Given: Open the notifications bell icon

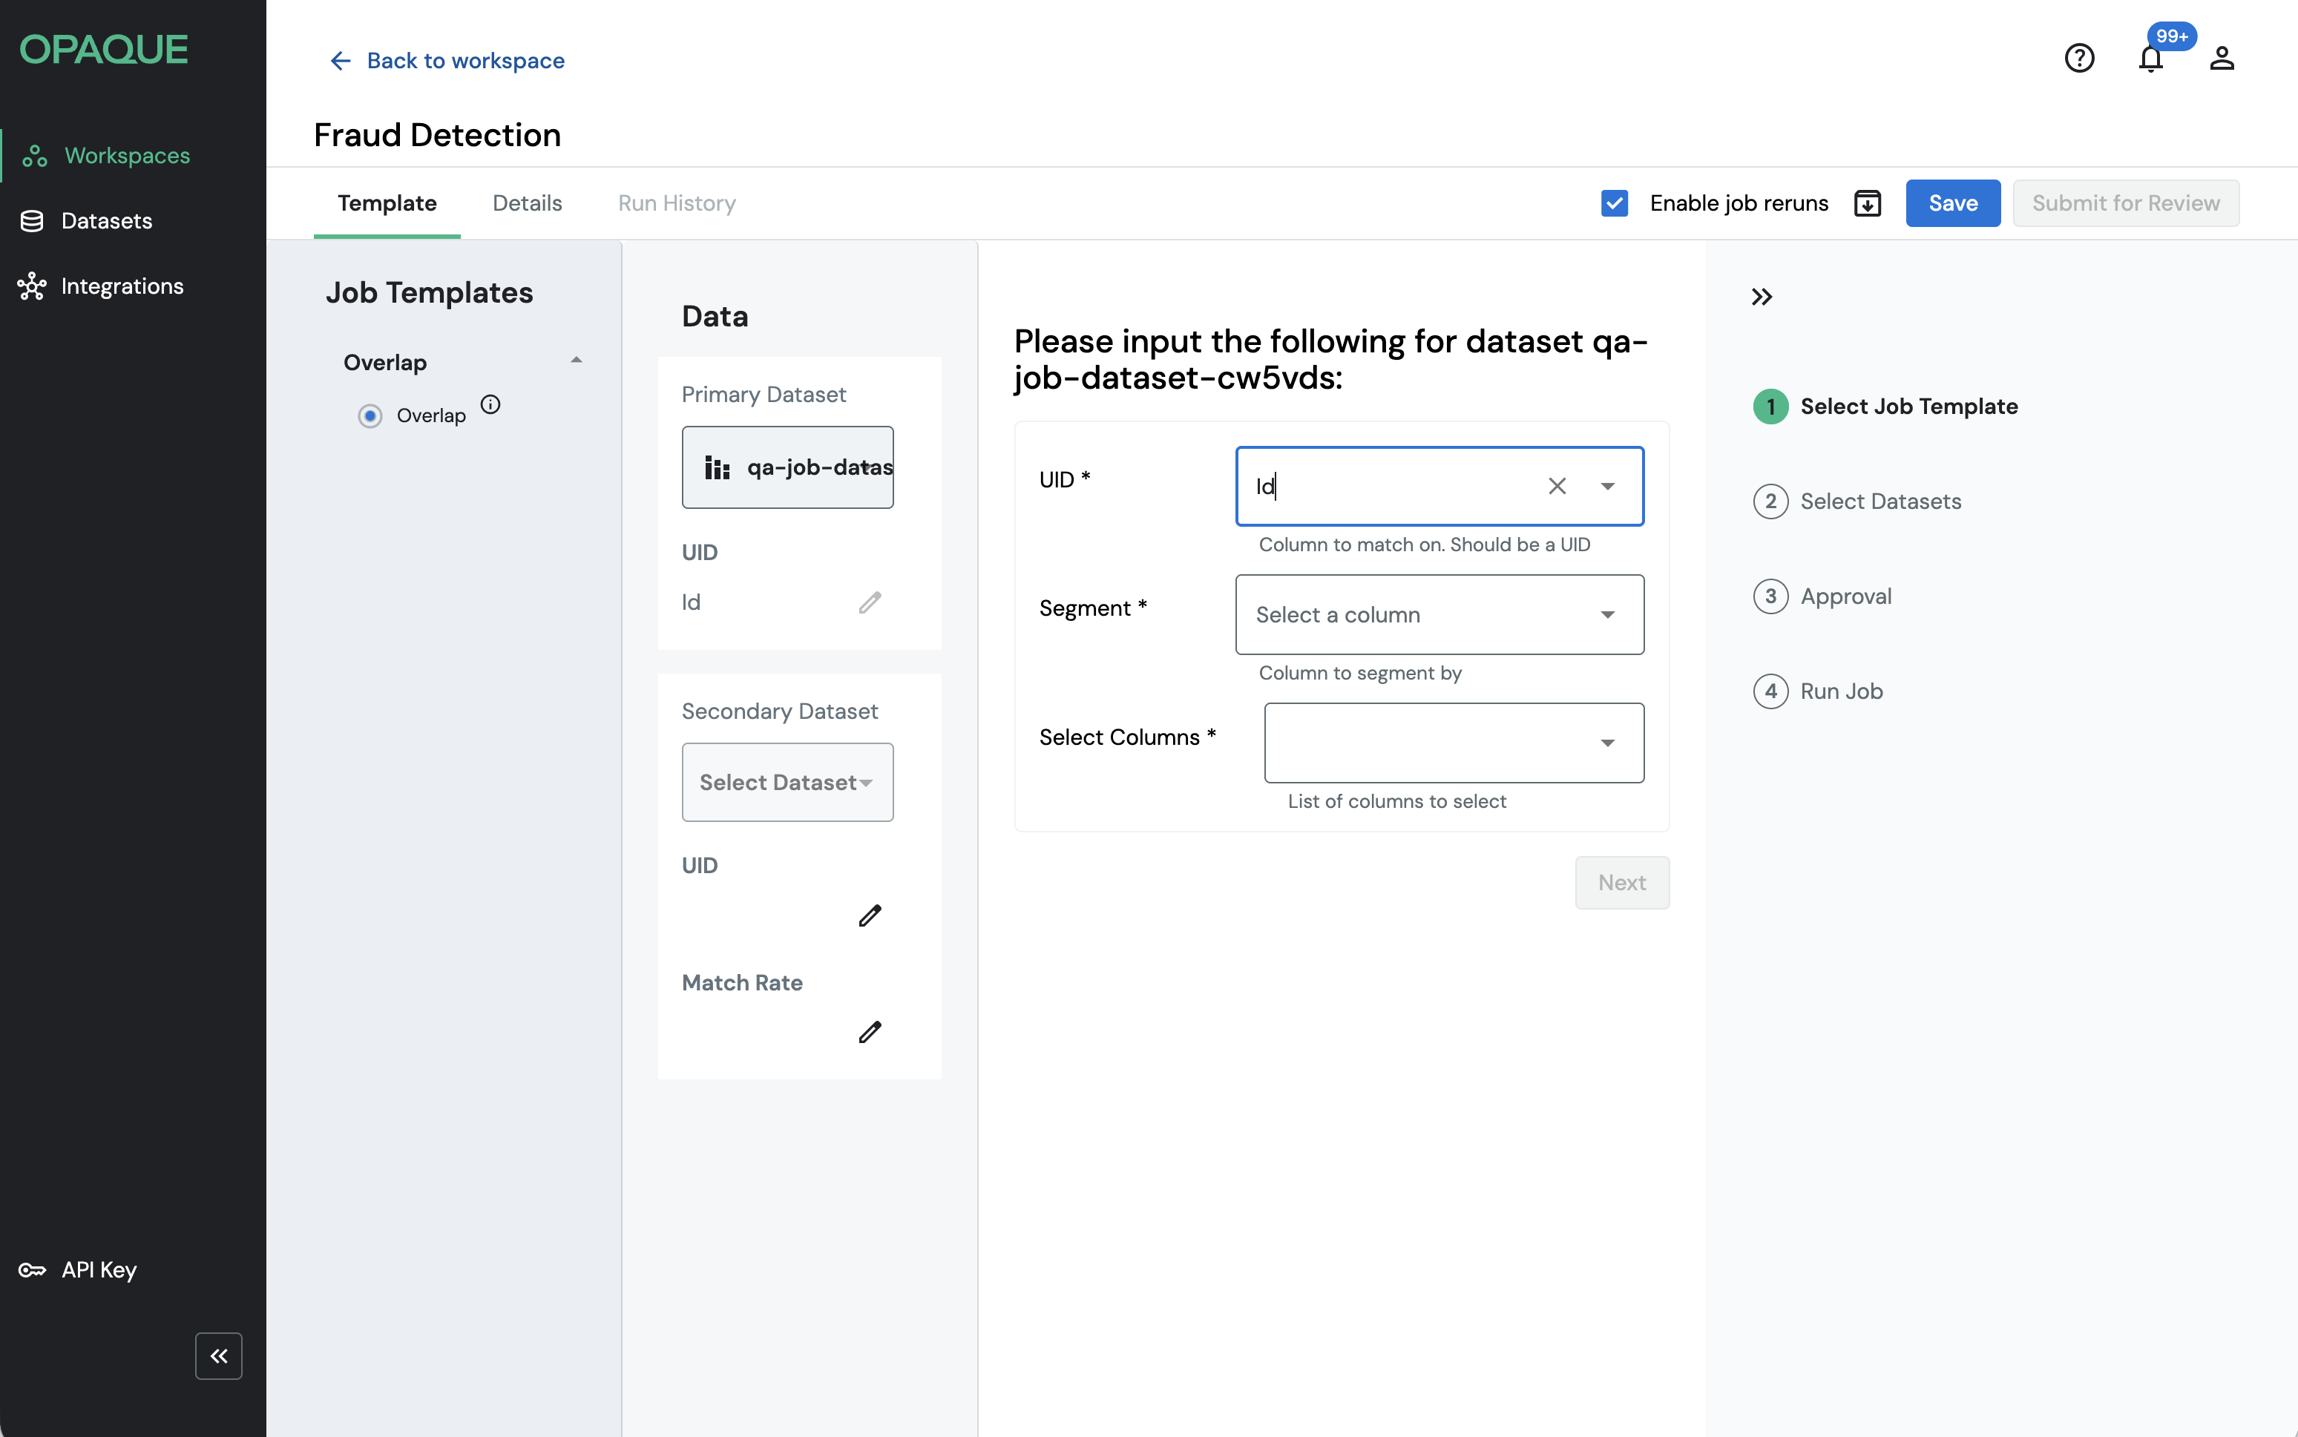Looking at the screenshot, I should point(2150,59).
